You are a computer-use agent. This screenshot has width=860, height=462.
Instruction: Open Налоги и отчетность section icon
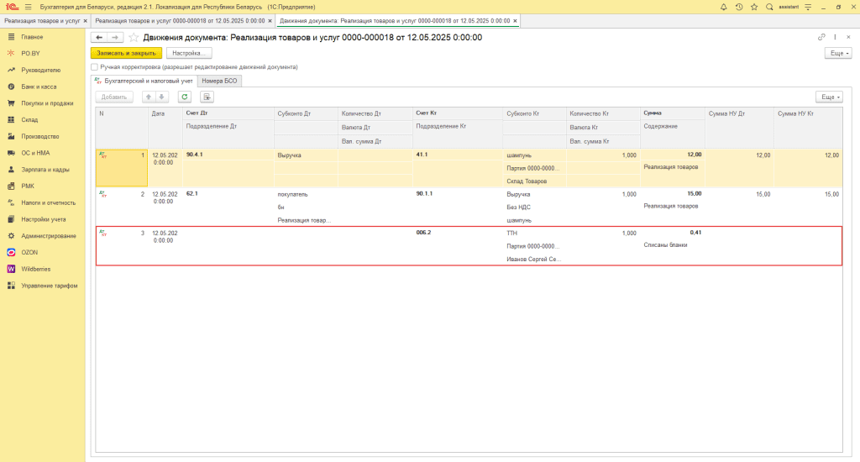(x=11, y=202)
